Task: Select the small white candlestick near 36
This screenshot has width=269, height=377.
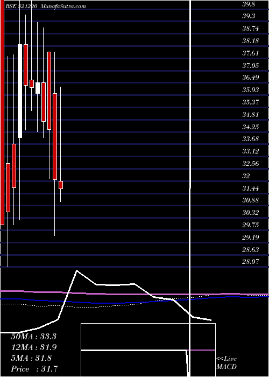Action: [38, 88]
